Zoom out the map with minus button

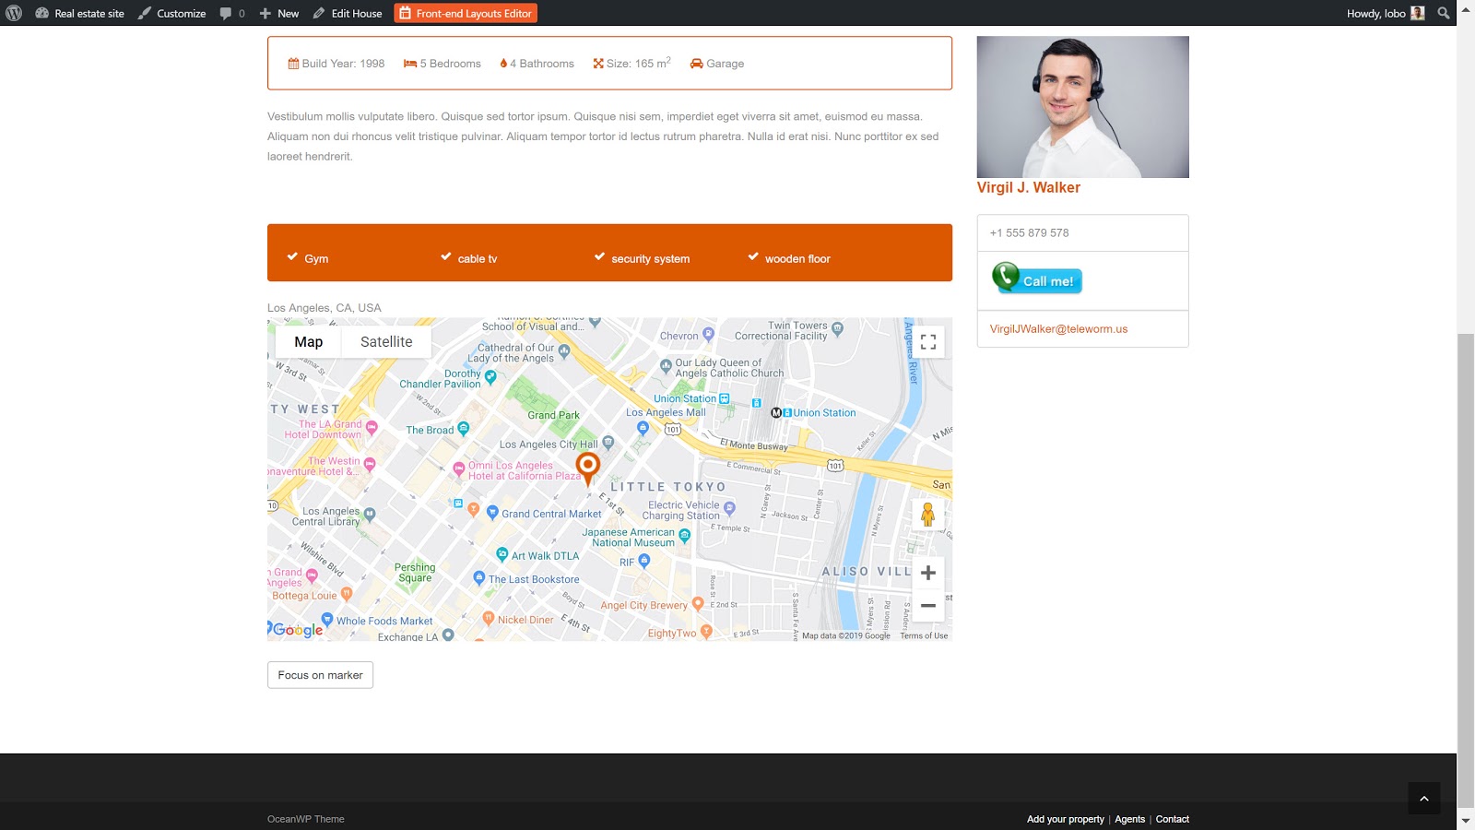(927, 606)
